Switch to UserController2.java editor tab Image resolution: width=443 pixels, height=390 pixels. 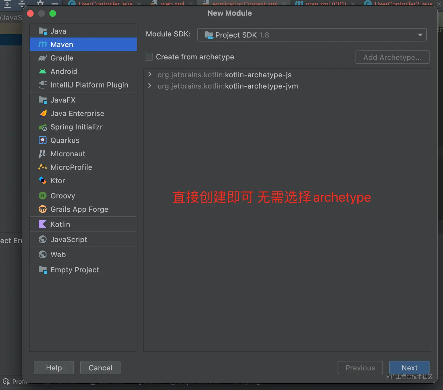(x=403, y=4)
